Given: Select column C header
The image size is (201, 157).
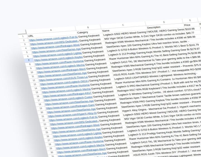Looking at the screenshot, I should tap(123, 25).
